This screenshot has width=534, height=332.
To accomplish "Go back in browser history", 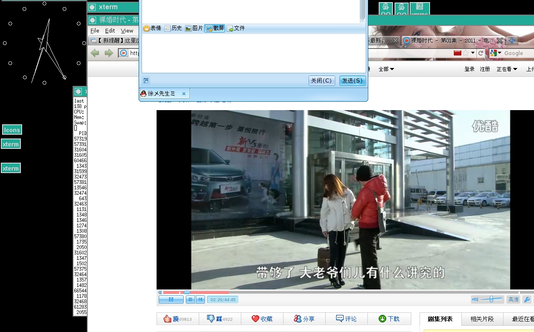I will pyautogui.click(x=95, y=53).
